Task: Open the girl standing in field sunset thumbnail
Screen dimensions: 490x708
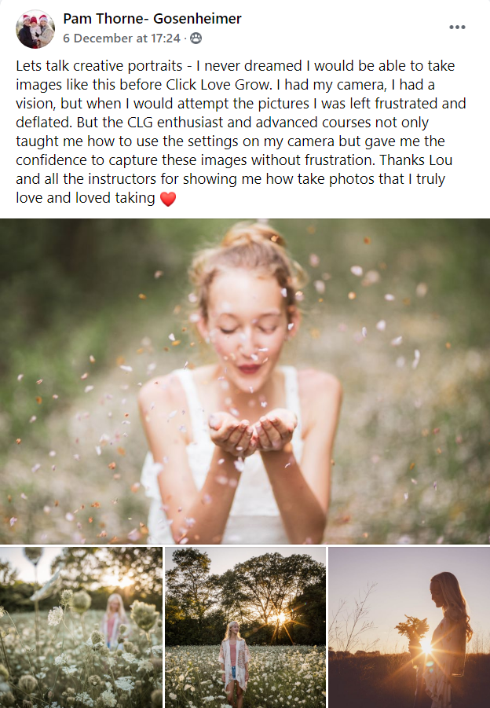Action: 245,627
